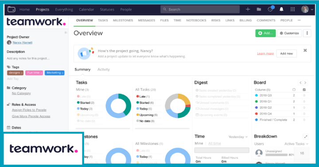Open the notifications bell icon
Screen dimensions: 319x167
pyautogui.click(x=281, y=9)
